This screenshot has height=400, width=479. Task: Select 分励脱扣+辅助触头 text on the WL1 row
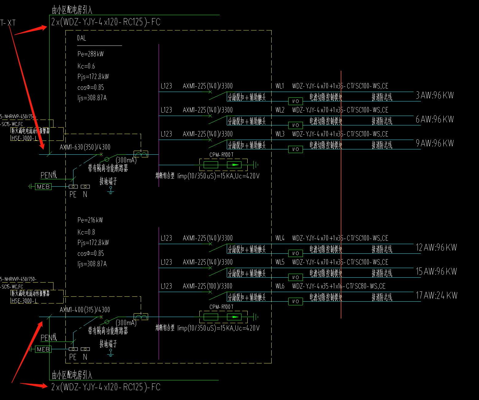click(247, 97)
